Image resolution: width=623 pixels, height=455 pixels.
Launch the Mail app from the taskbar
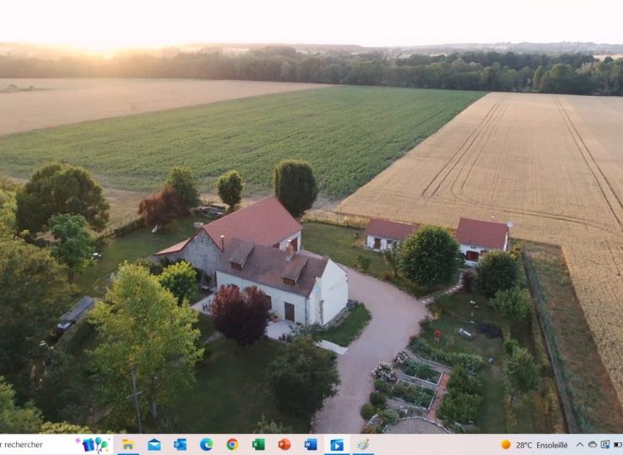pyautogui.click(x=154, y=444)
